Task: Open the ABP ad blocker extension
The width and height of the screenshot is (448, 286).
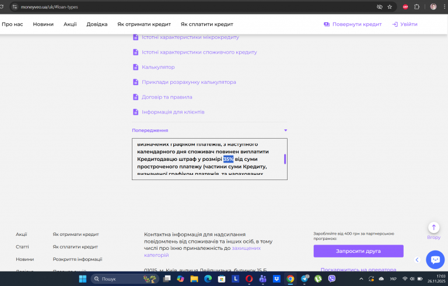Action: tap(405, 7)
